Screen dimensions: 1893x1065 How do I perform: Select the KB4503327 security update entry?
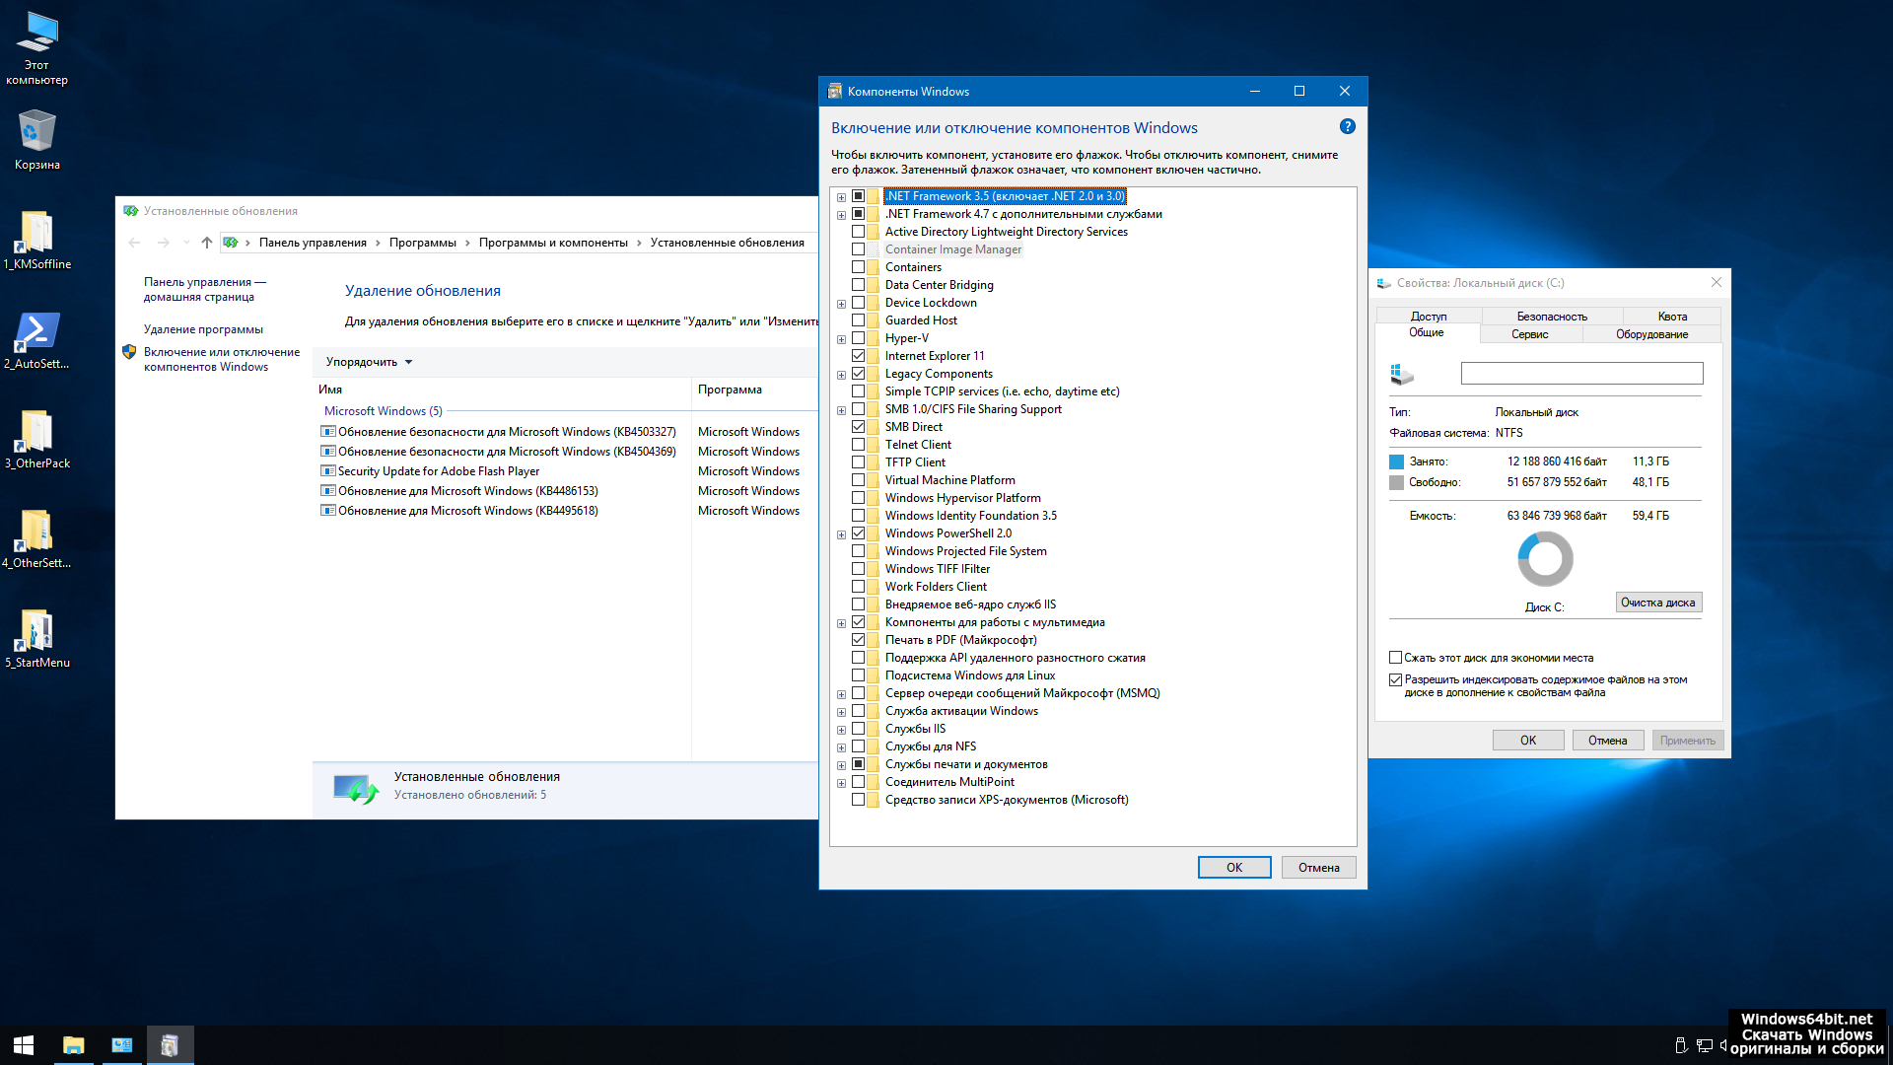tap(506, 432)
